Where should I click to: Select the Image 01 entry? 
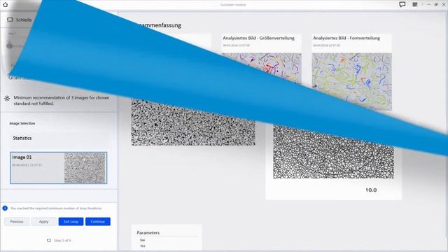coord(59,168)
